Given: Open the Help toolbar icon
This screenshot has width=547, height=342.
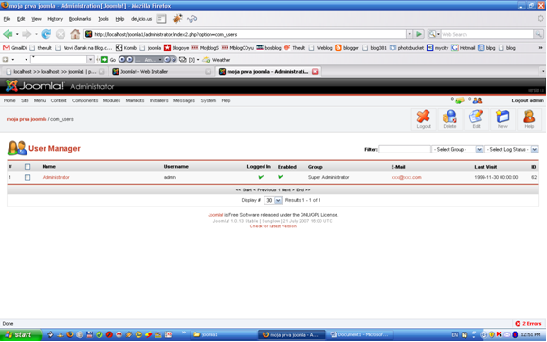Looking at the screenshot, I should pos(529,118).
